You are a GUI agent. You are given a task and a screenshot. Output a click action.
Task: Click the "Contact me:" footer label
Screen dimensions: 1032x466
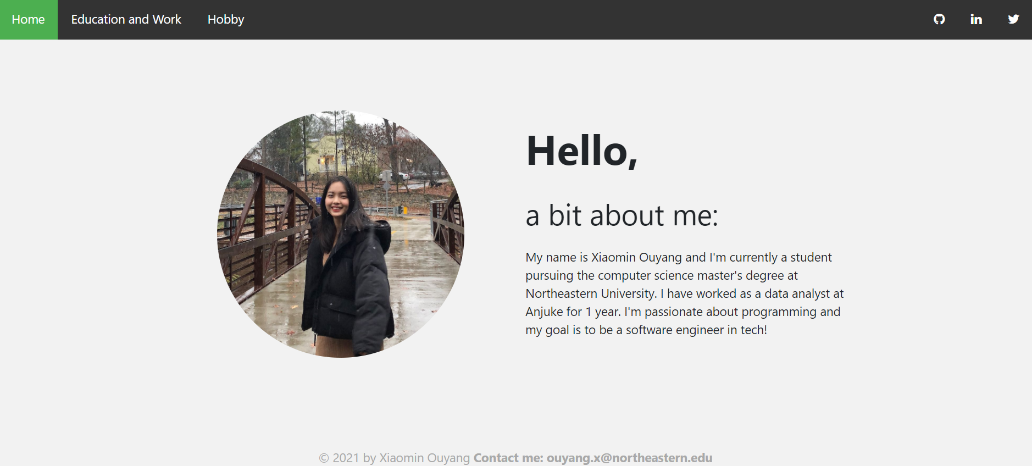[508, 458]
